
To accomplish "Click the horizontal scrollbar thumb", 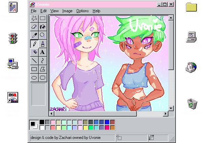I will point(95,114).
